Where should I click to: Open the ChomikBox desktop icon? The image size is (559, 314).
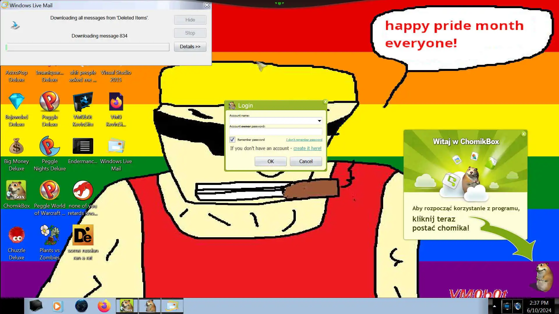click(x=16, y=190)
